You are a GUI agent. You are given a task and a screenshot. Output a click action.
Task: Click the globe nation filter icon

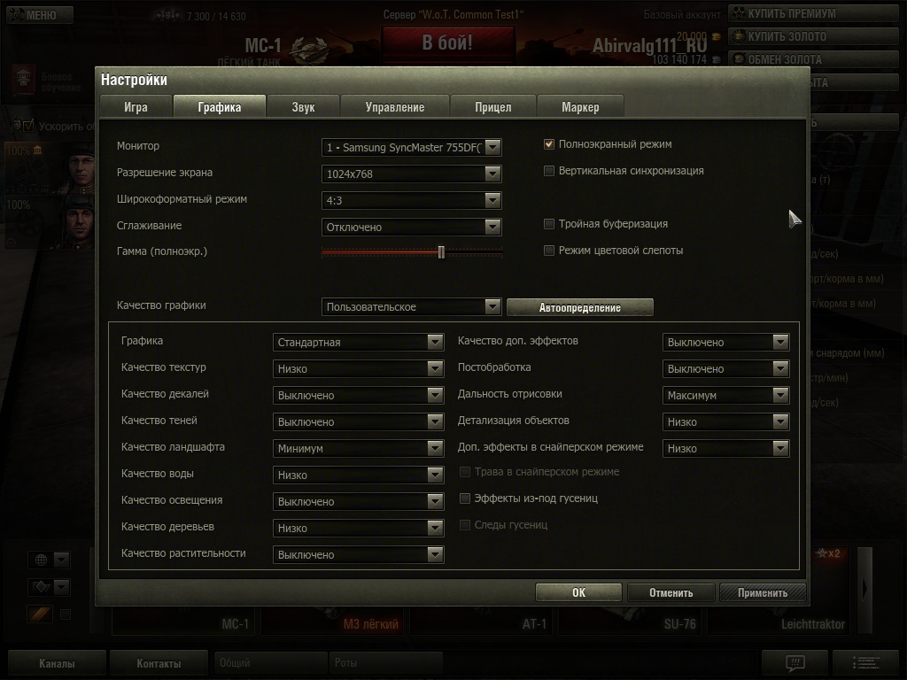[41, 560]
